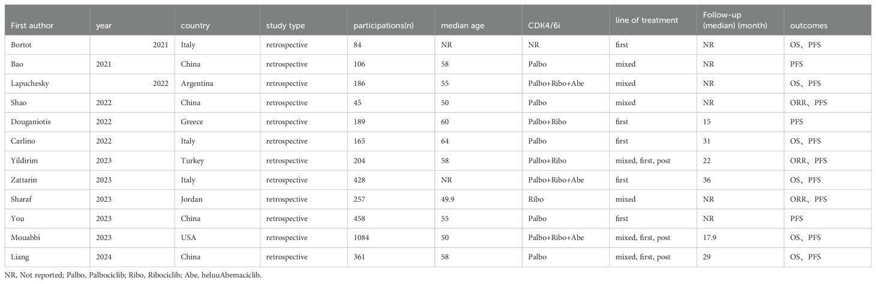876x284 pixels.
Task: Click the outcomes column header
Action: click(808, 26)
